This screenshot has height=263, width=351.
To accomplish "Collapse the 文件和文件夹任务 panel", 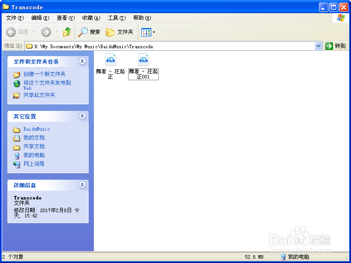I will tap(82, 61).
